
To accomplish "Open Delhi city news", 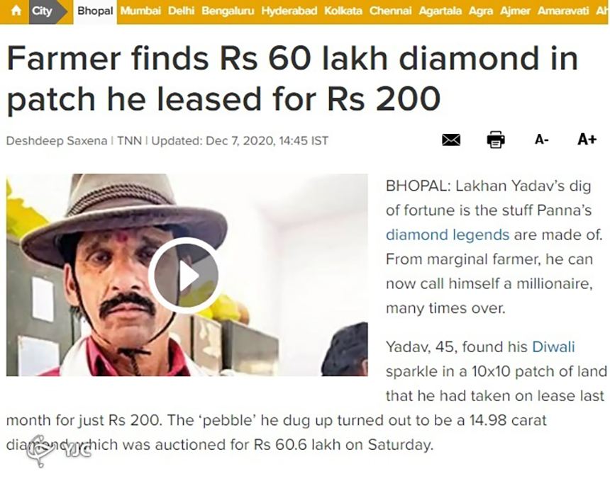I will 182,11.
